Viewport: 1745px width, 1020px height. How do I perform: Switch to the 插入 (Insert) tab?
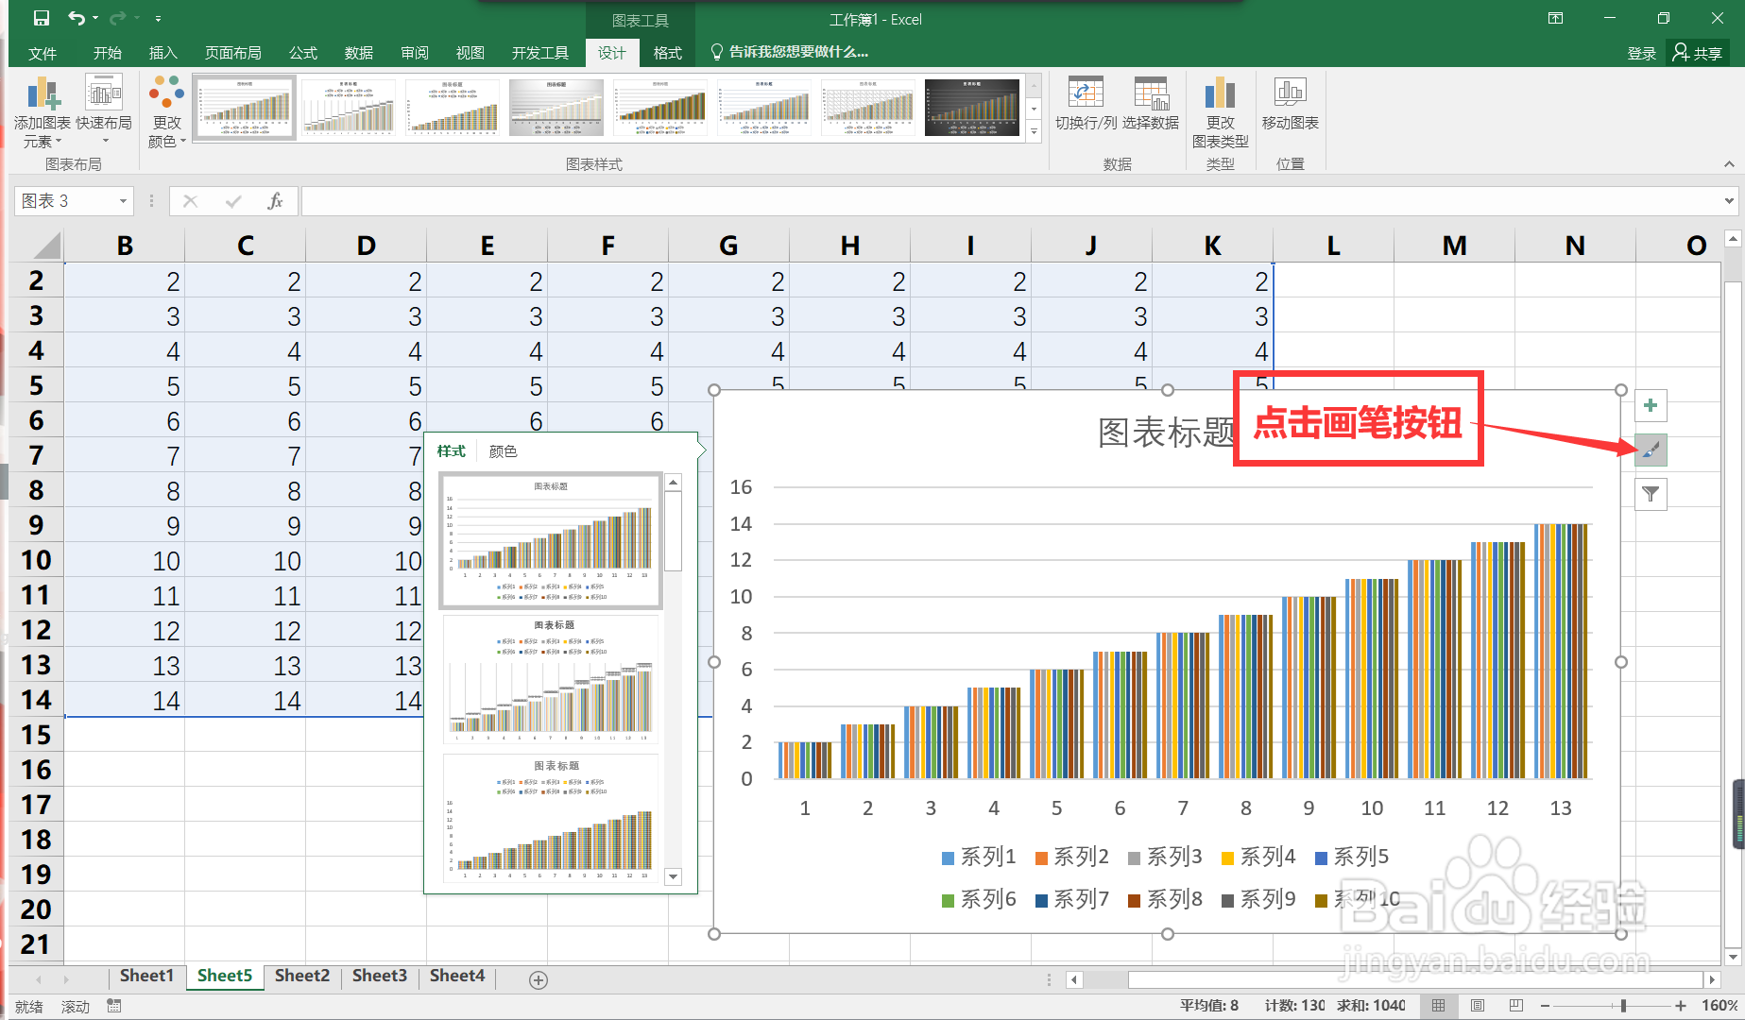click(x=163, y=53)
